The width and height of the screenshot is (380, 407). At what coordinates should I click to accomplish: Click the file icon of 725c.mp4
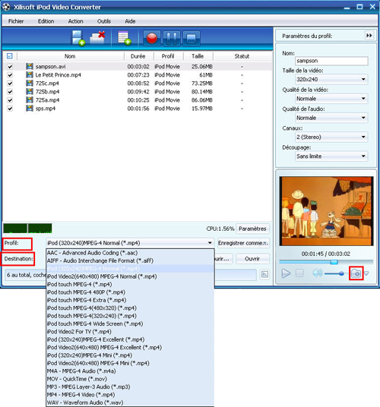[x=30, y=83]
